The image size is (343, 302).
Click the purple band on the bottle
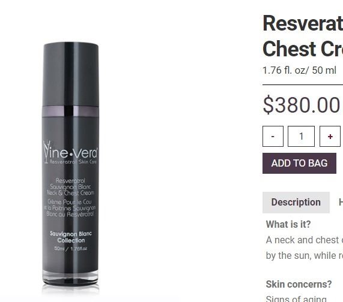70,111
